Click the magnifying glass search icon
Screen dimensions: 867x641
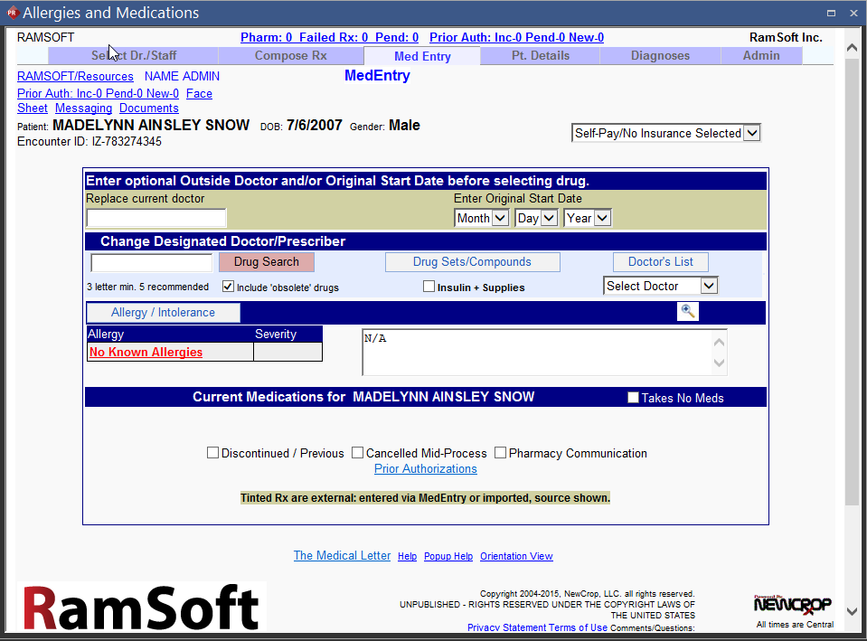tap(688, 312)
